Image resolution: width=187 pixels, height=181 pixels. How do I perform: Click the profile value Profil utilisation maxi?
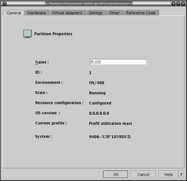coord(110,123)
